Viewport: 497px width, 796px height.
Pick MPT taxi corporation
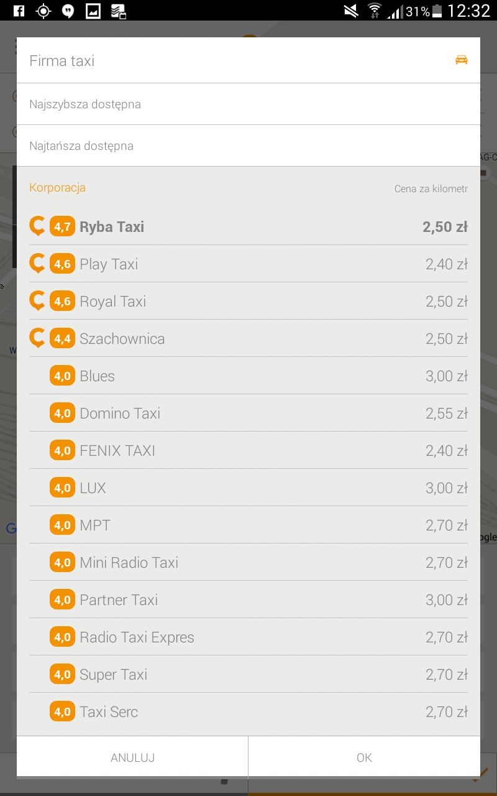click(x=248, y=525)
